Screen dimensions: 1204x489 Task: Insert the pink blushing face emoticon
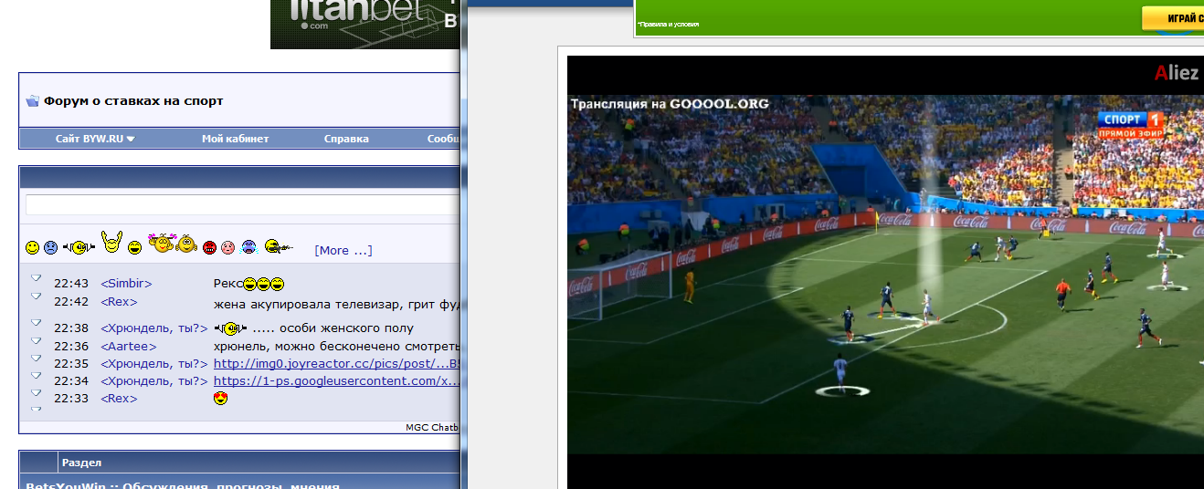(x=228, y=247)
